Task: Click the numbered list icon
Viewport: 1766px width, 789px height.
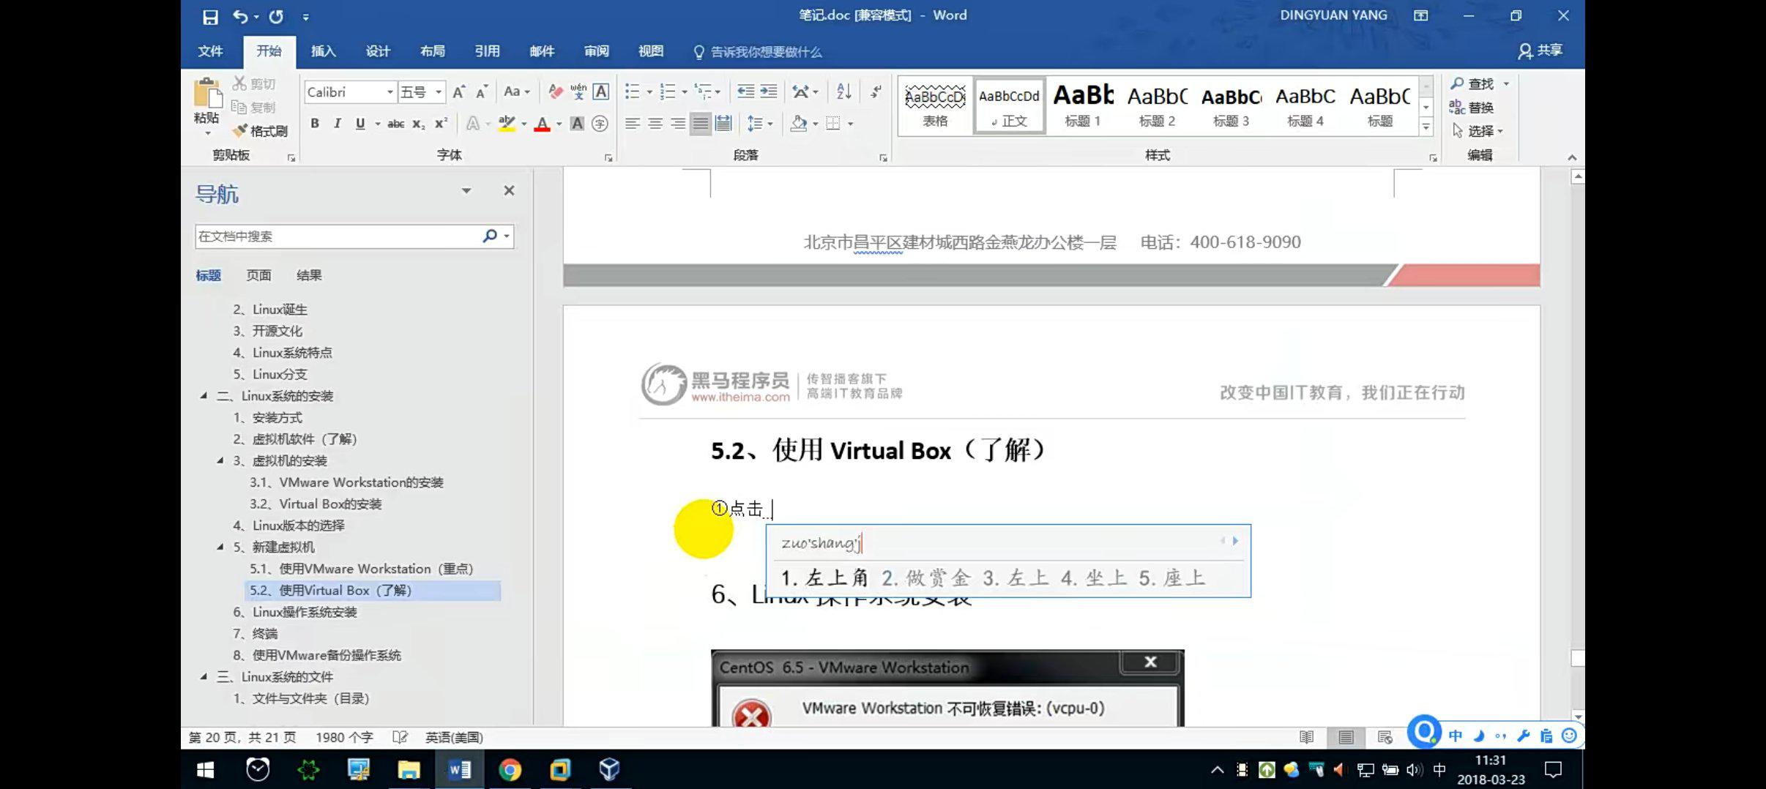Action: coord(668,92)
